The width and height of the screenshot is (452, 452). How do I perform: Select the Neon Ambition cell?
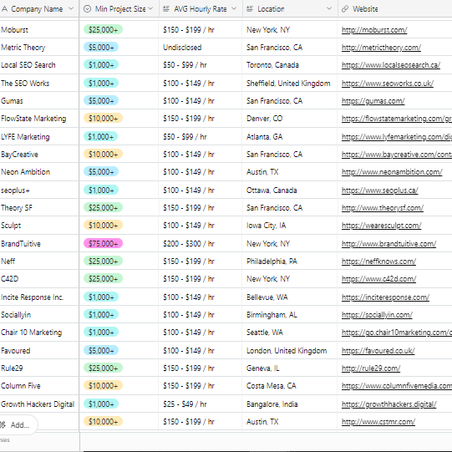click(39, 172)
